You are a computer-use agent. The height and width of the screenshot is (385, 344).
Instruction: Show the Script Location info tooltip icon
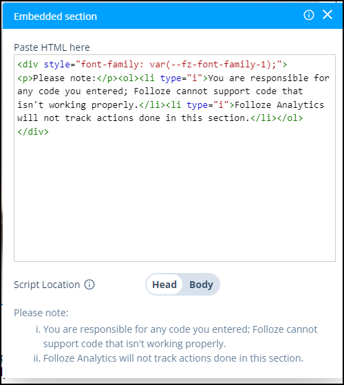coord(89,285)
